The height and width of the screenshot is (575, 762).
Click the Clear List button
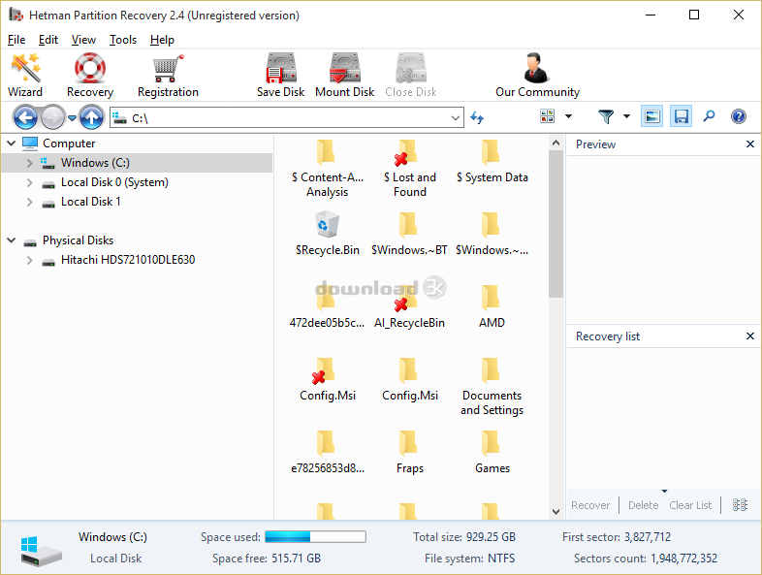pyautogui.click(x=690, y=505)
